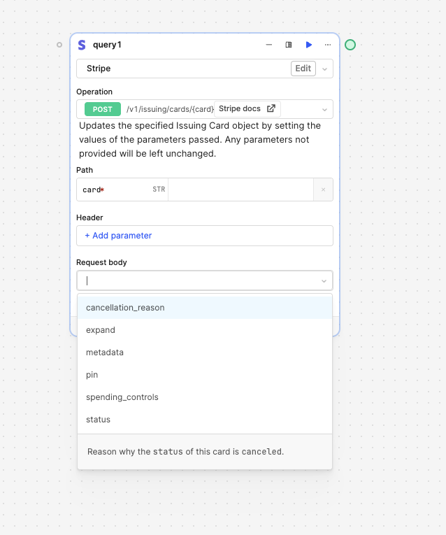Viewport: 446px width, 535px height.
Task: Toggle the side panel layout icon
Action: coord(289,45)
